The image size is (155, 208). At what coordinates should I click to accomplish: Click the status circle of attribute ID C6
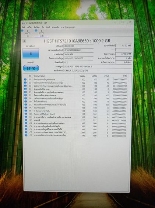[x=26, y=129]
